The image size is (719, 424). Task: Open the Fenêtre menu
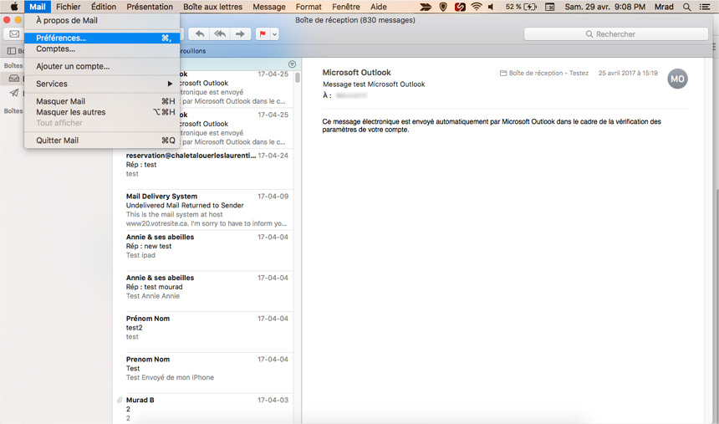[x=346, y=7]
